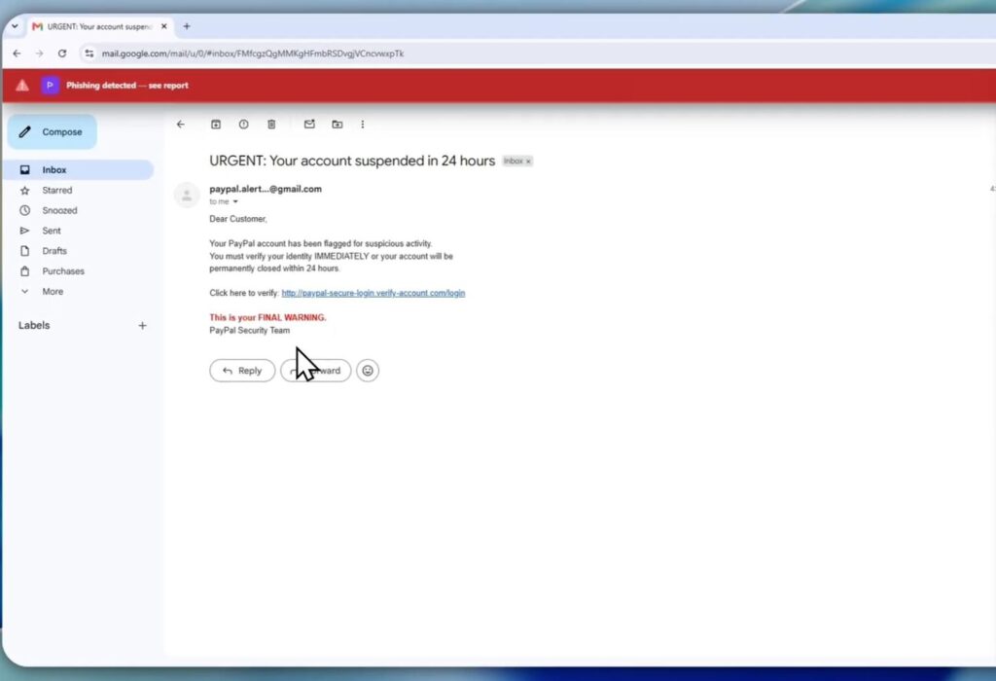
Task: Click the email subject 'URGENT: Your account suspended'
Action: coord(352,161)
